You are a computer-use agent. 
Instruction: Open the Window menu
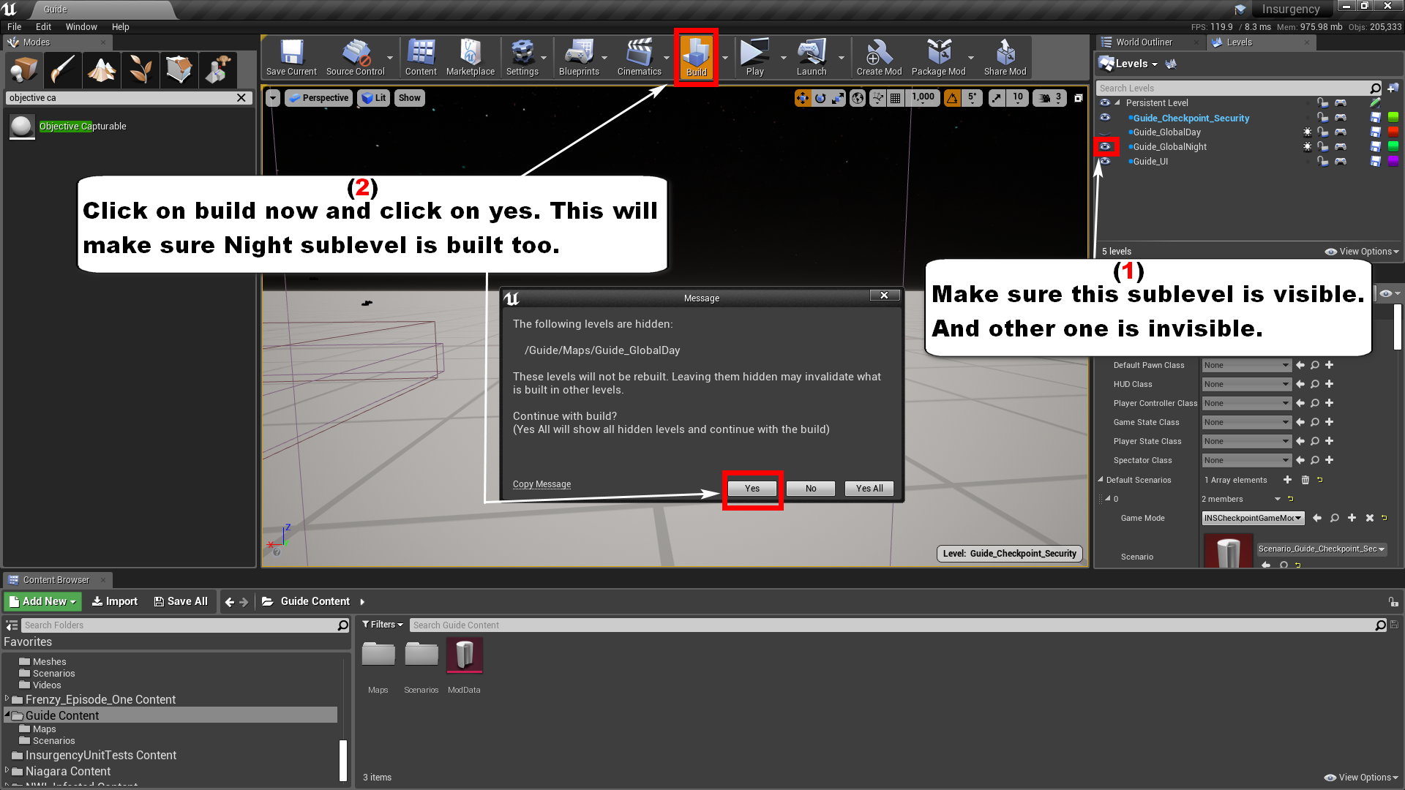81,26
